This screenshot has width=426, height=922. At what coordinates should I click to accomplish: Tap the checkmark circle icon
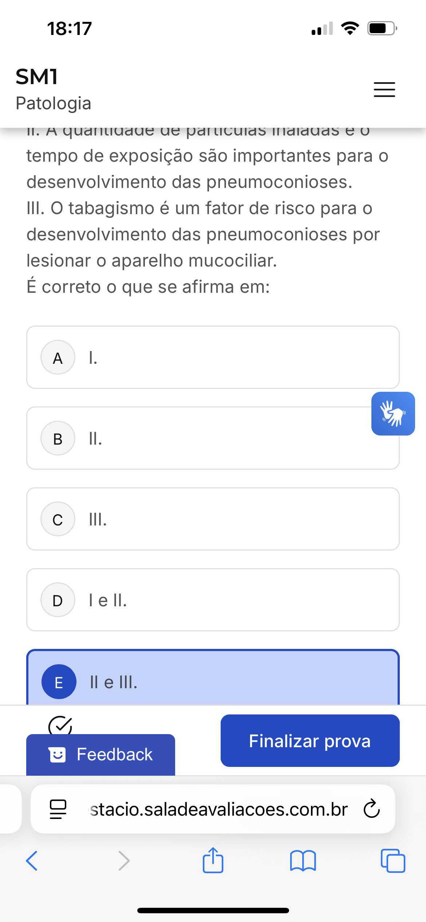point(60,725)
